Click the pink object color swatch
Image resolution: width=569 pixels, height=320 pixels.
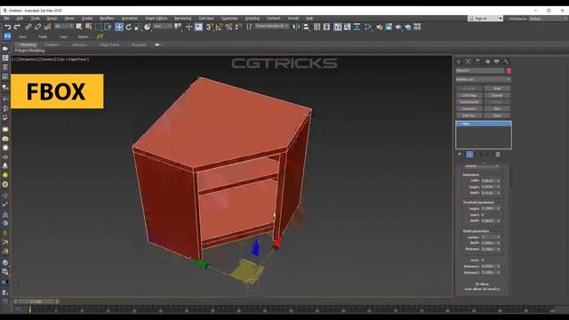(x=509, y=70)
